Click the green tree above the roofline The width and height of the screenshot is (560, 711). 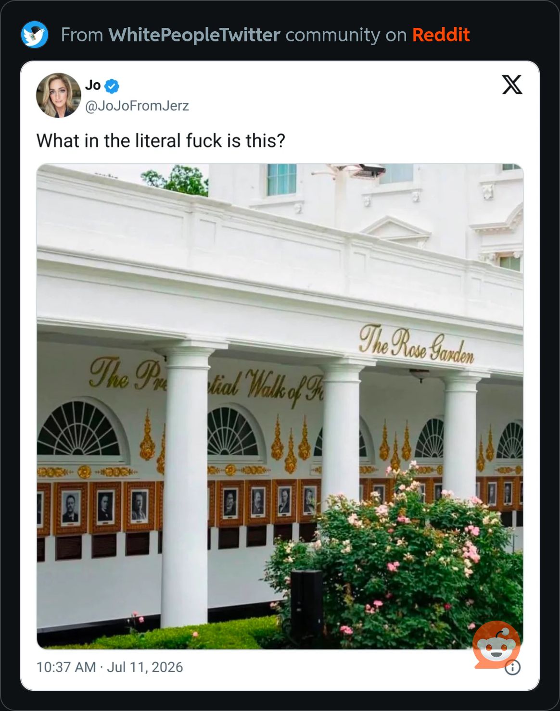(x=176, y=179)
